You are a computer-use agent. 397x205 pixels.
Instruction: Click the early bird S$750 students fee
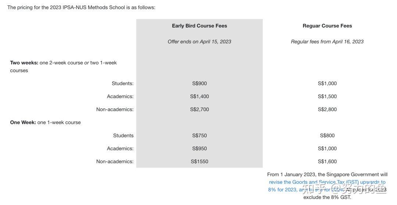pyautogui.click(x=200, y=136)
